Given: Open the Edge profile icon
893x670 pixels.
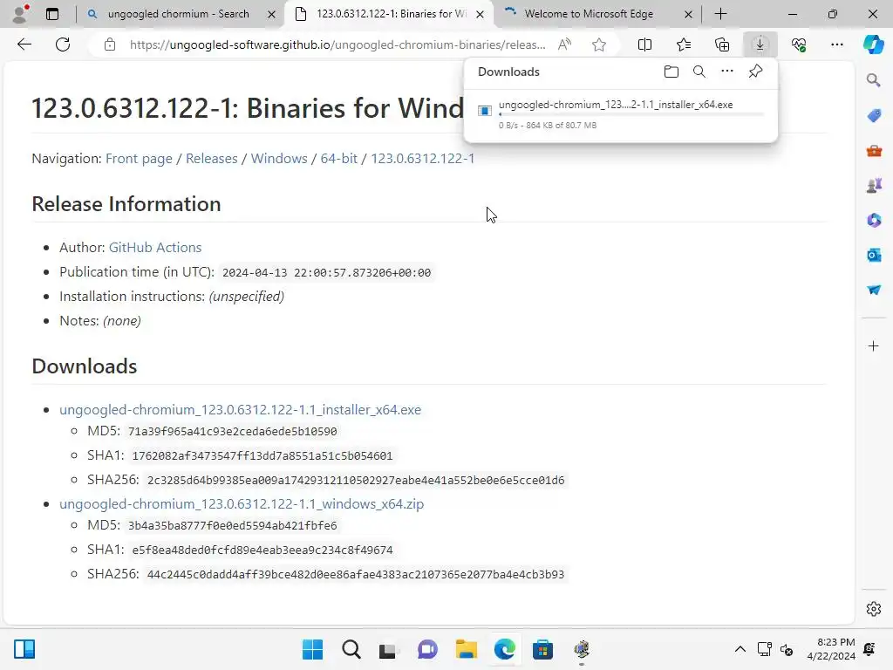Looking at the screenshot, I should 20,14.
